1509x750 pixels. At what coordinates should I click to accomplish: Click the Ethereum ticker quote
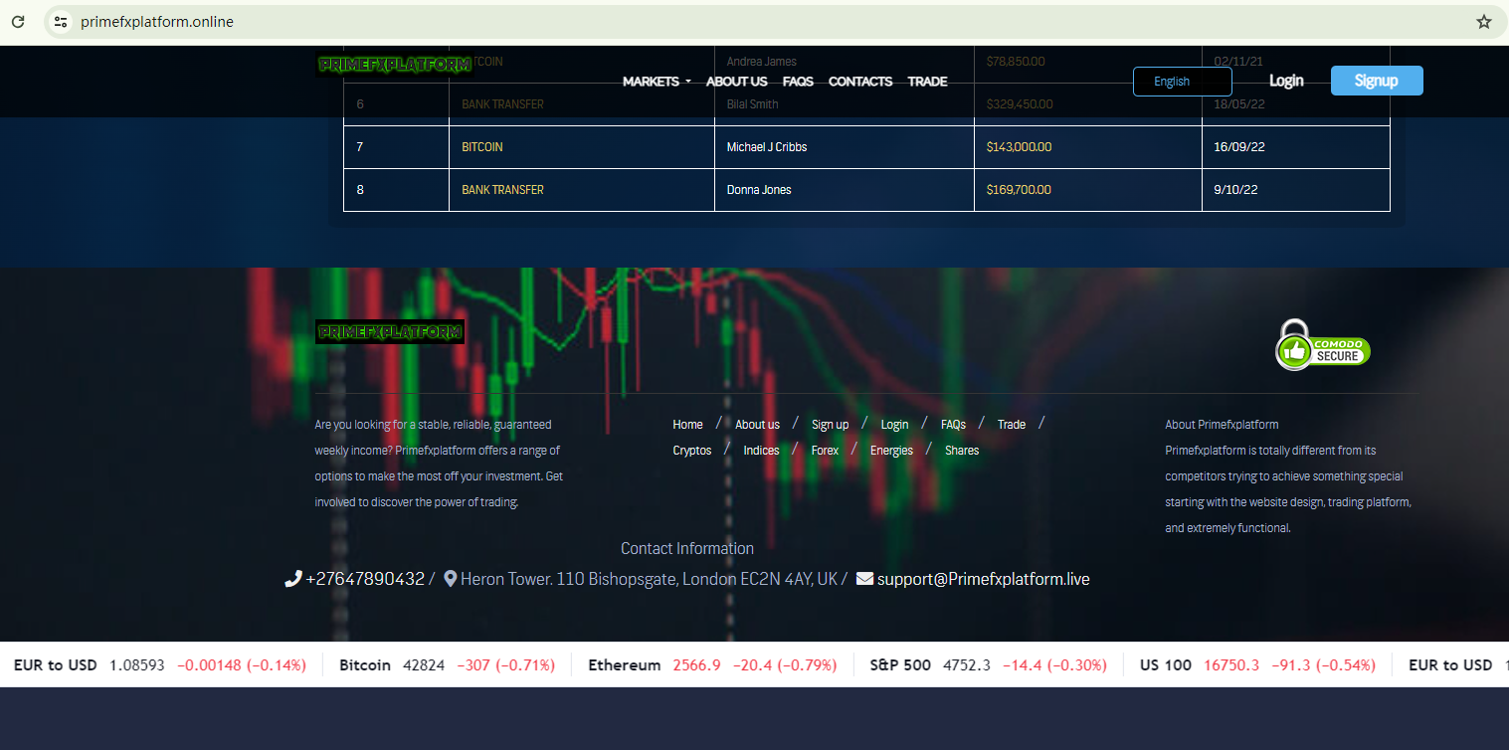[712, 665]
